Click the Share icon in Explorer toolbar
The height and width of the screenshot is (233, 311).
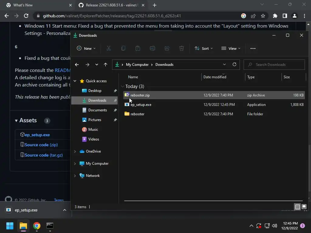pos(167,48)
